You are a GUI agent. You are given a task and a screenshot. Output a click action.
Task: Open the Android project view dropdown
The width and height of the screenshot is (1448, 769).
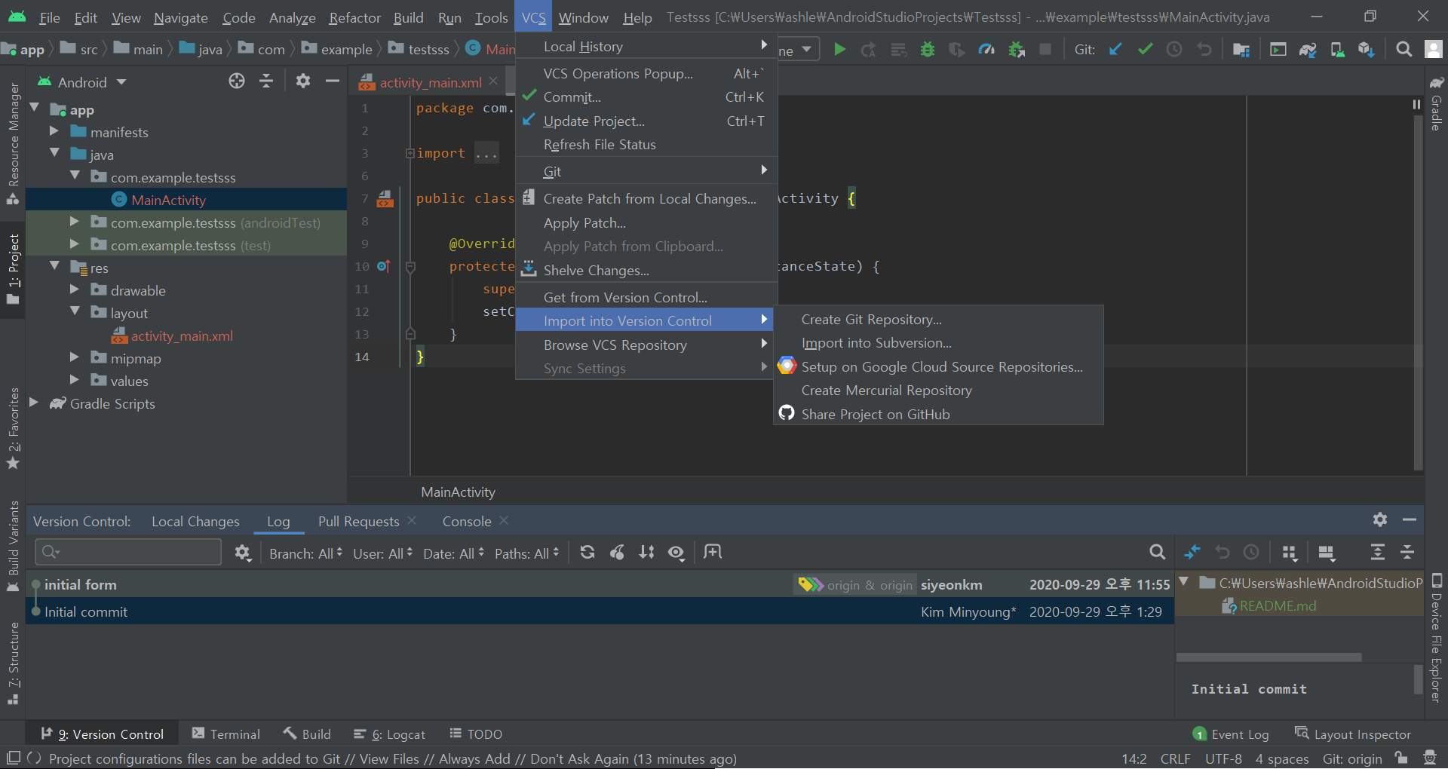(x=83, y=81)
